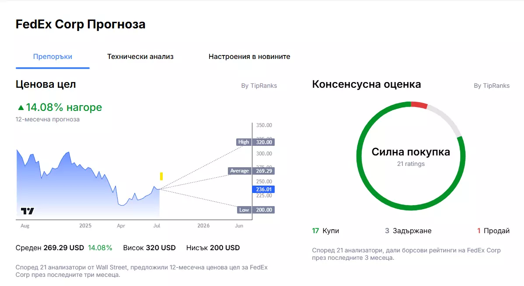524x286 pixels.
Task: Select the 17 Купи legend entry
Action: pyautogui.click(x=325, y=231)
